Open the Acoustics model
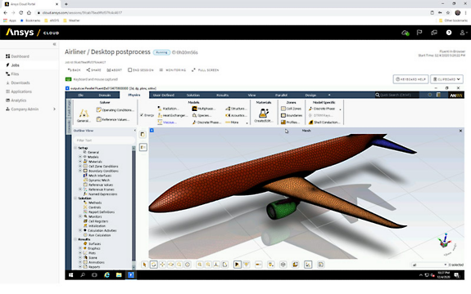 point(237,115)
